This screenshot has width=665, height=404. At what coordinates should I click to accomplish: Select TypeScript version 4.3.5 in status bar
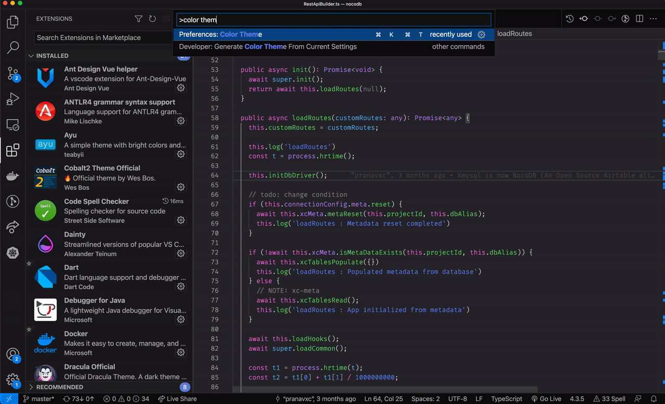coord(577,399)
